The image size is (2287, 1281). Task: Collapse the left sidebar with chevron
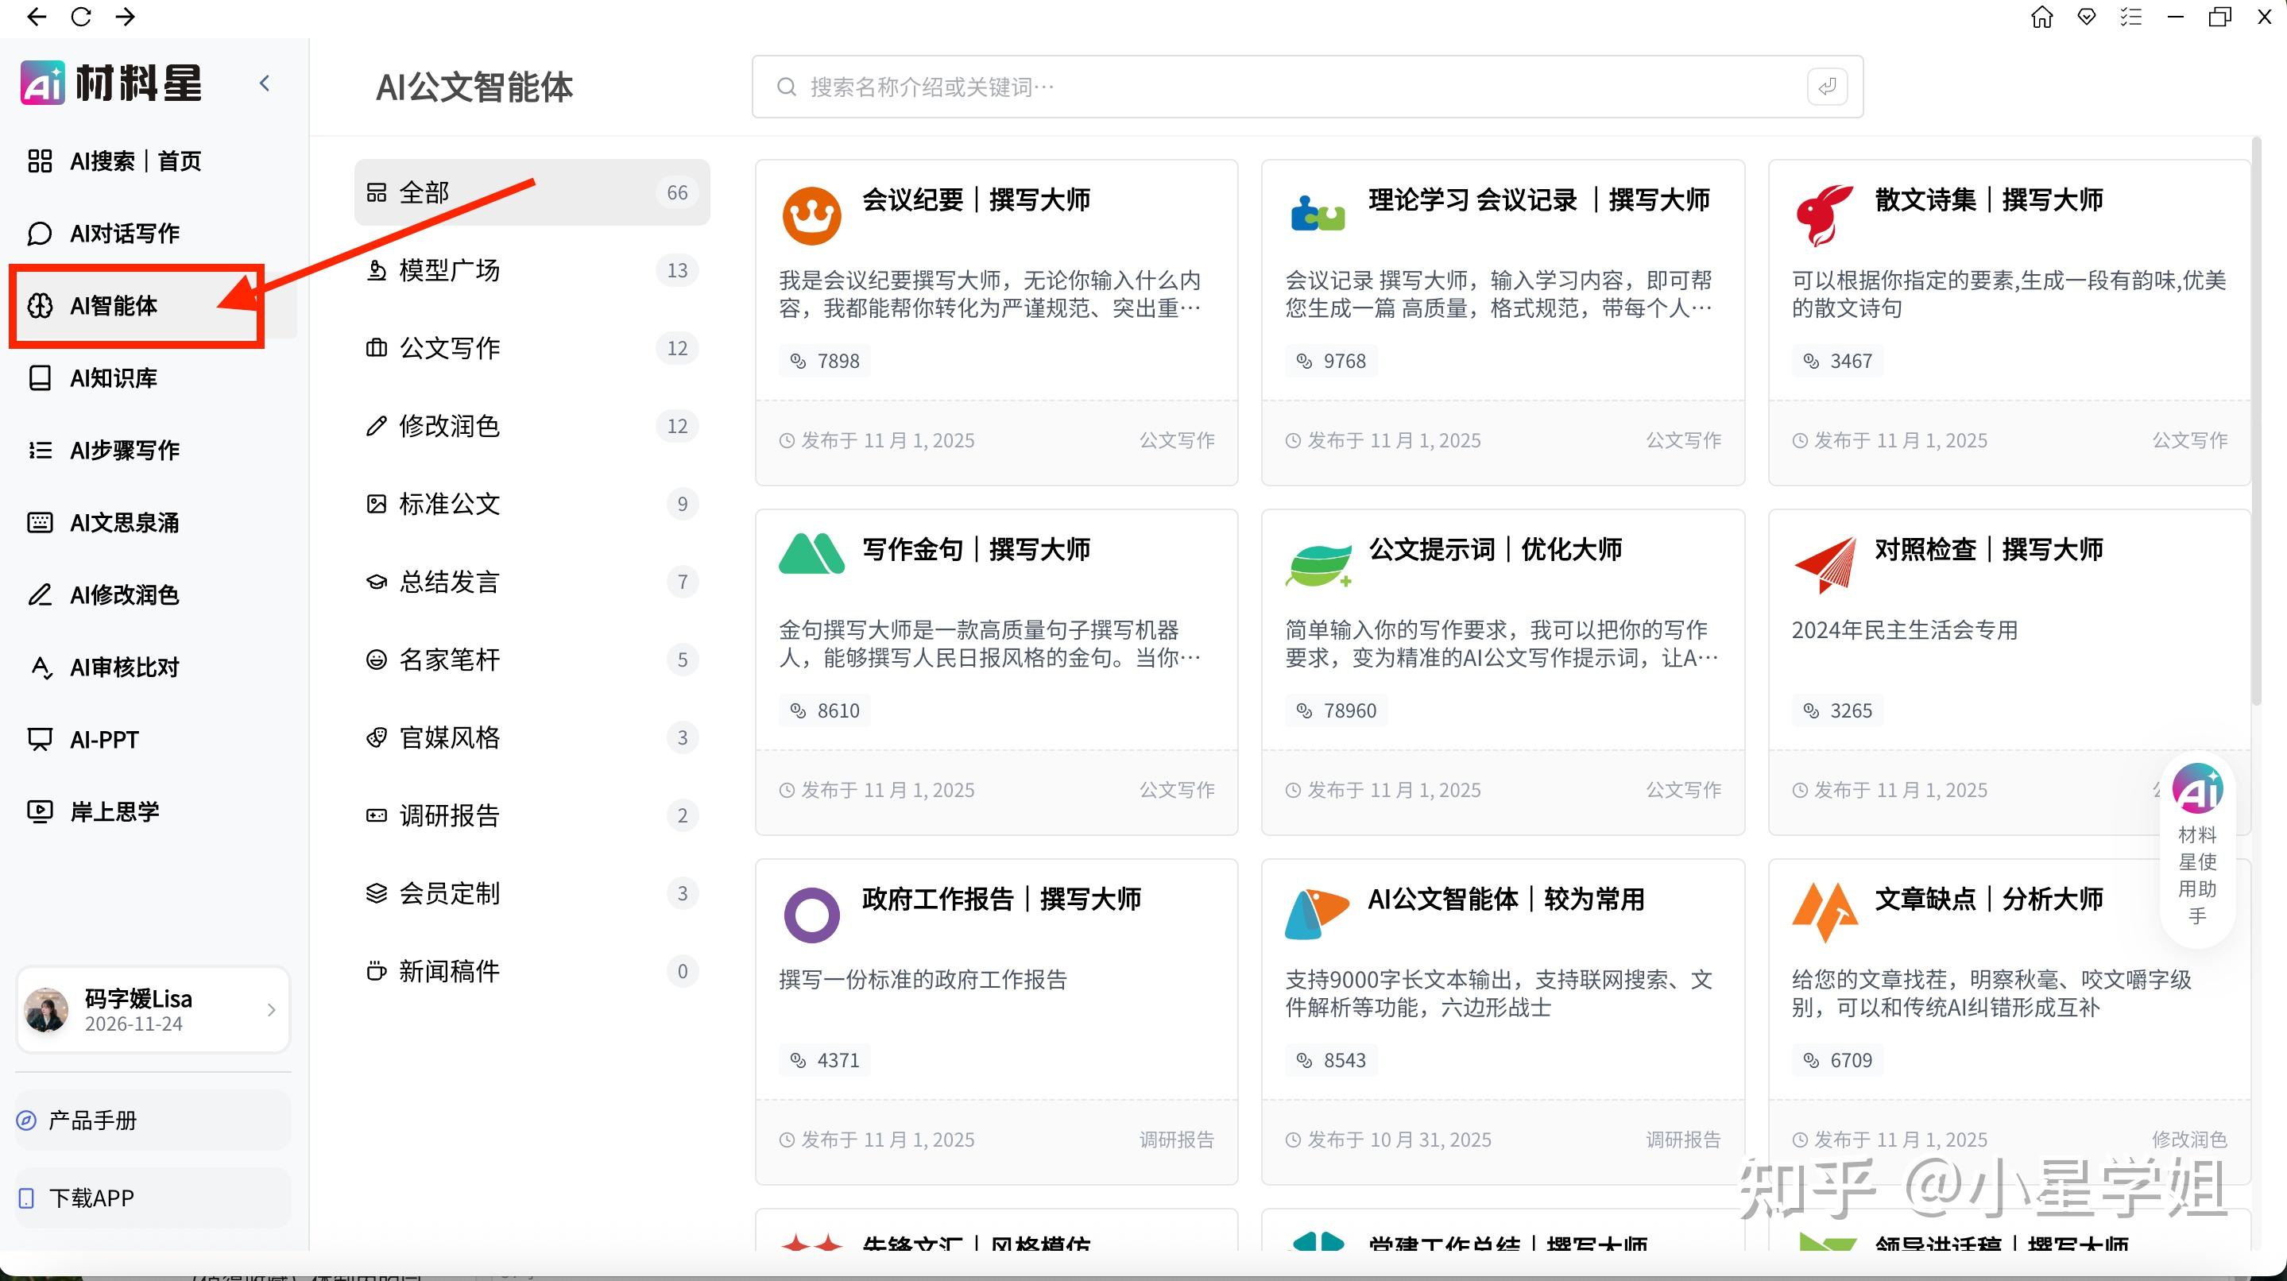pos(265,83)
